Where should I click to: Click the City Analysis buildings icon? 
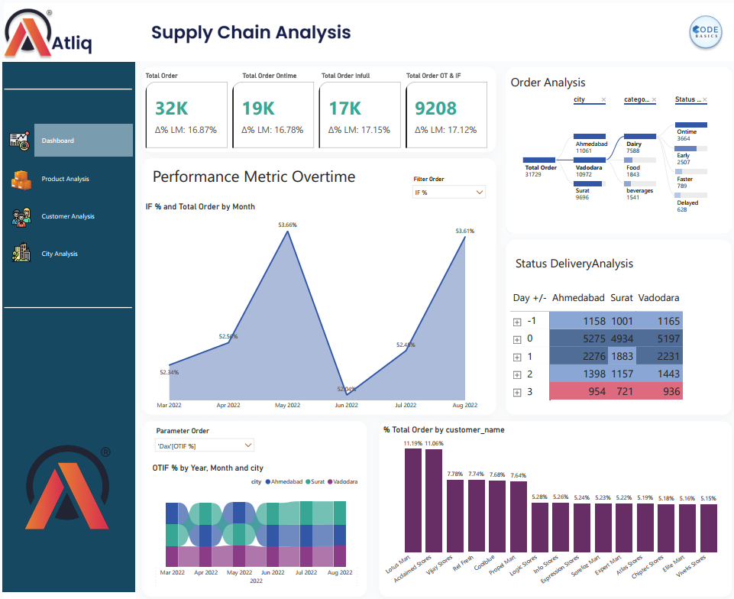21,254
